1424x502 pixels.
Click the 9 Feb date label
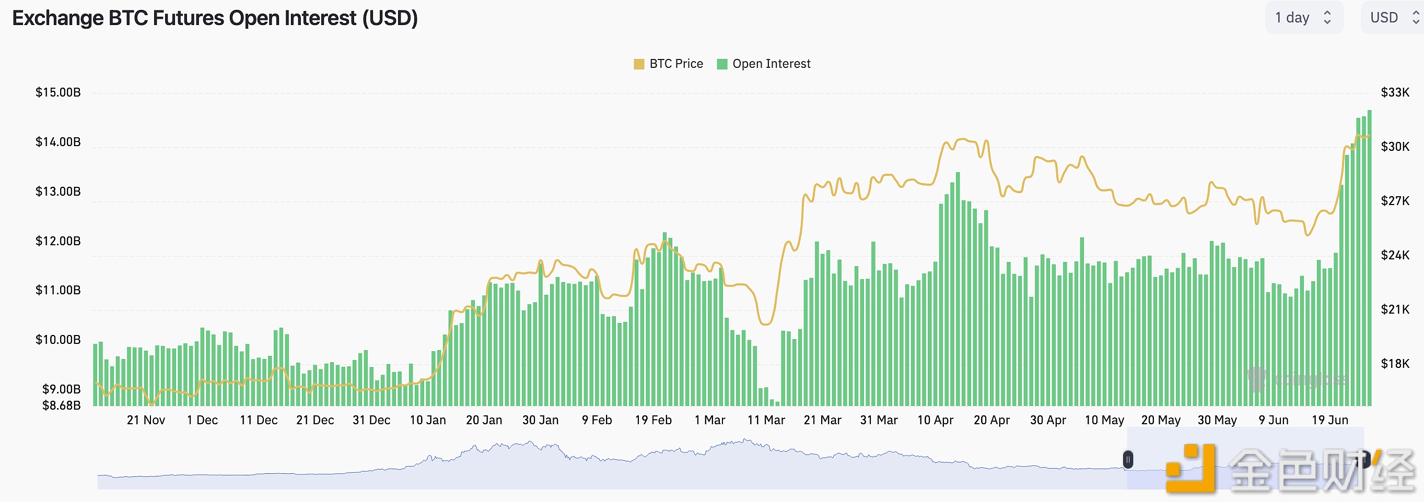[x=597, y=420]
